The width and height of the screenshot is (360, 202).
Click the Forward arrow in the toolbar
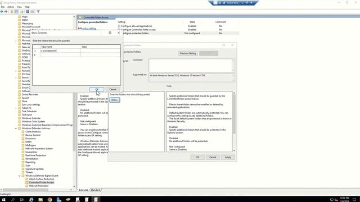click(6, 11)
